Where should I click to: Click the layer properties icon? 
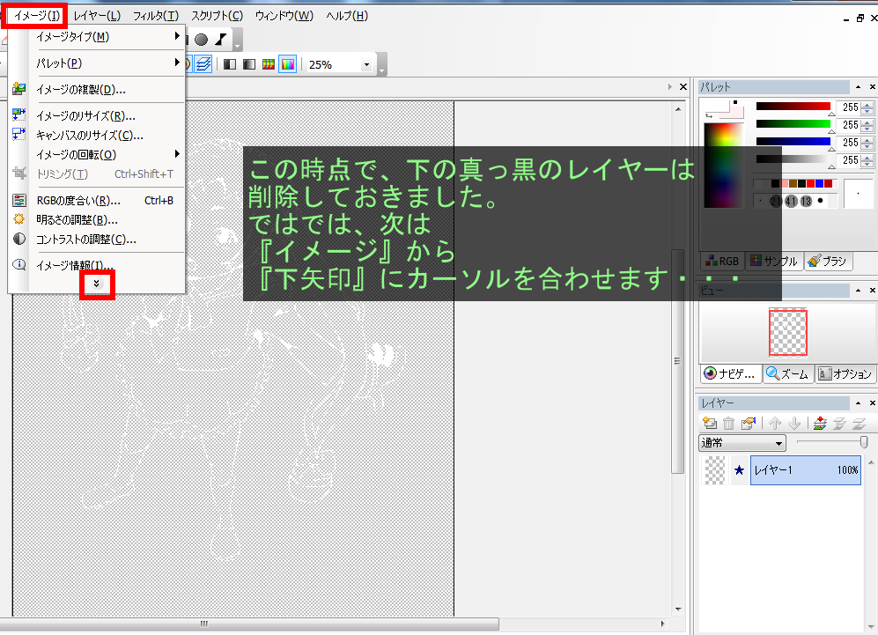point(748,424)
